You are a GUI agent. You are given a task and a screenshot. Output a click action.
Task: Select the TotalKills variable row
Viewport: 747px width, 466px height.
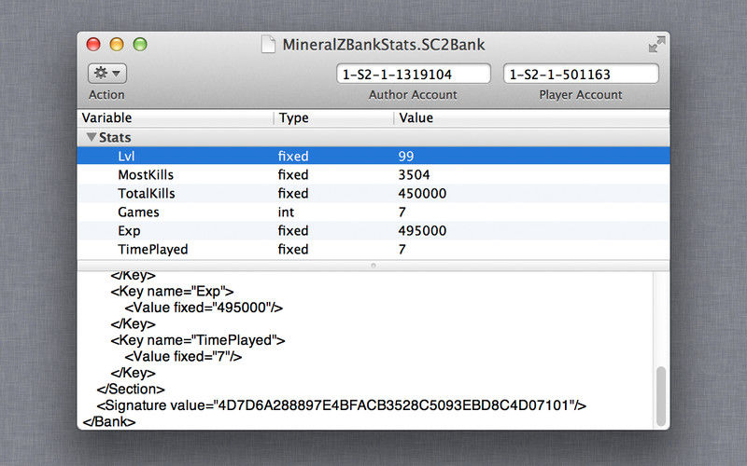point(147,193)
